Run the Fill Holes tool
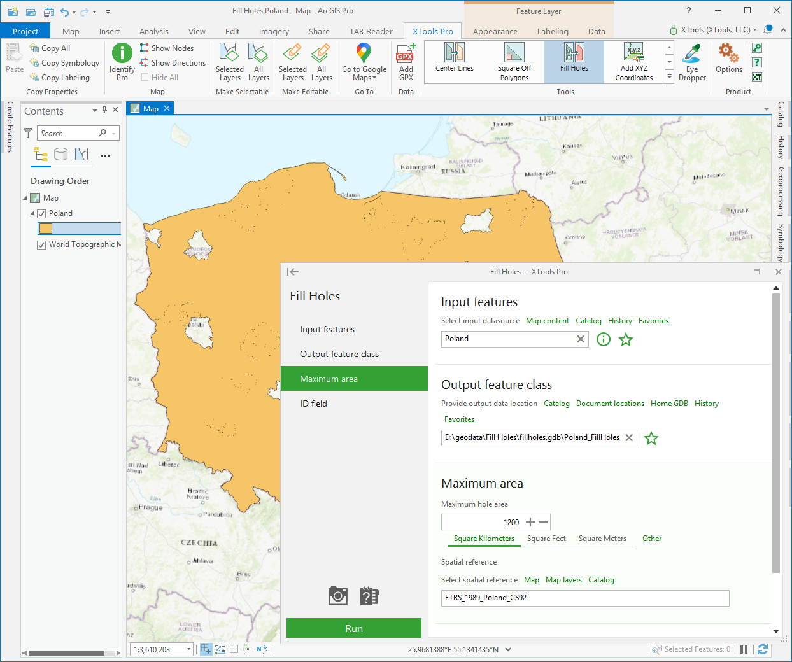792x662 pixels. coord(354,628)
